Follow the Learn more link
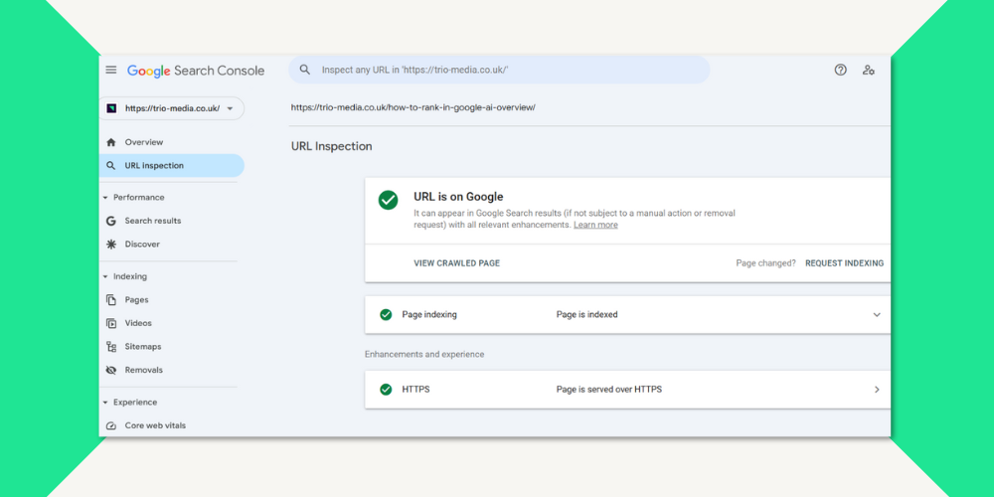Image resolution: width=994 pixels, height=497 pixels. (x=595, y=225)
